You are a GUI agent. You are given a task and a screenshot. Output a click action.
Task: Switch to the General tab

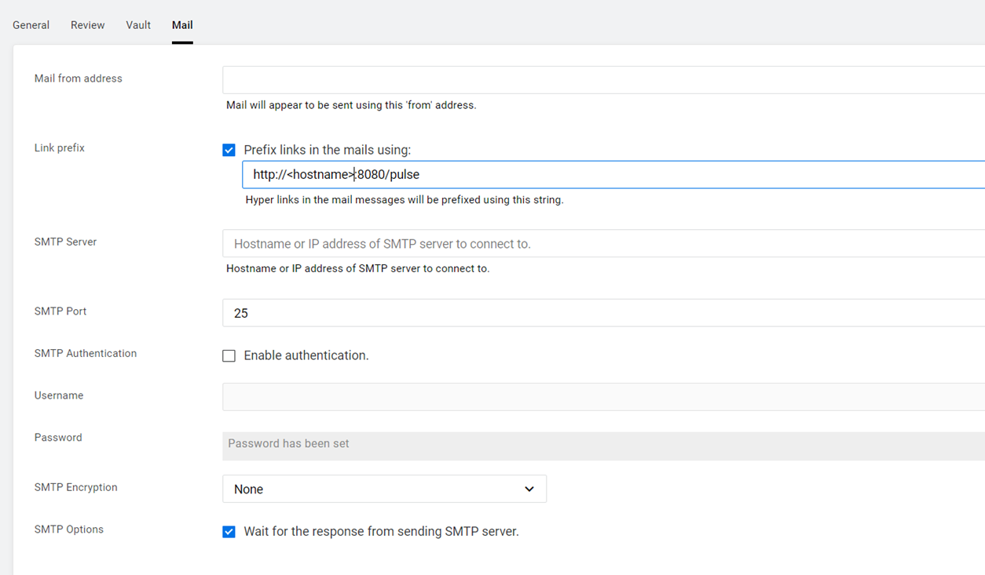[x=31, y=25]
